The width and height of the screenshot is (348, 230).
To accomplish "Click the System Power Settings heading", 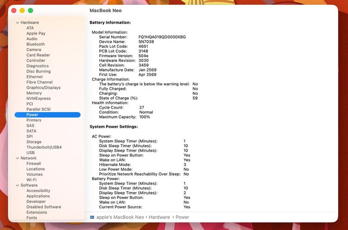I will (114, 127).
